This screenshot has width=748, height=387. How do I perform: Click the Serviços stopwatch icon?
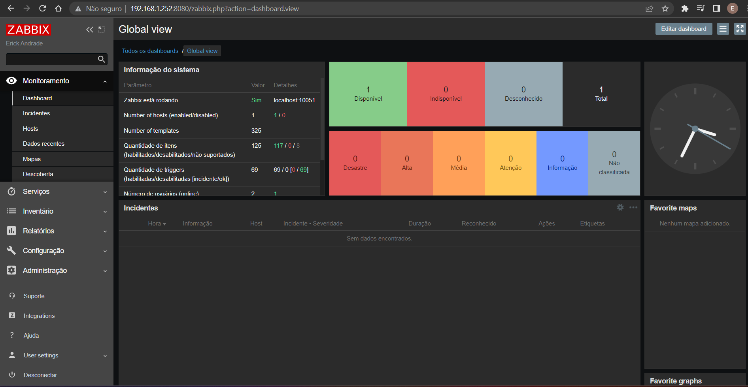[11, 192]
